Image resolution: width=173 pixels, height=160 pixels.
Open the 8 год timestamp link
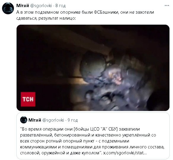coord(60,6)
